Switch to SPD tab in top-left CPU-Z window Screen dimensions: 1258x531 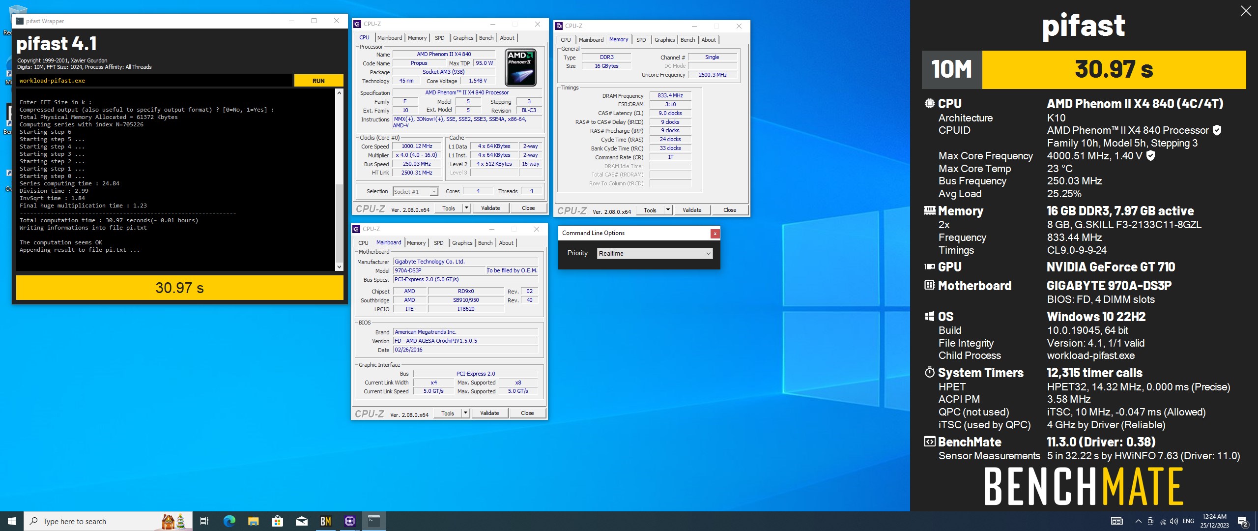click(440, 38)
